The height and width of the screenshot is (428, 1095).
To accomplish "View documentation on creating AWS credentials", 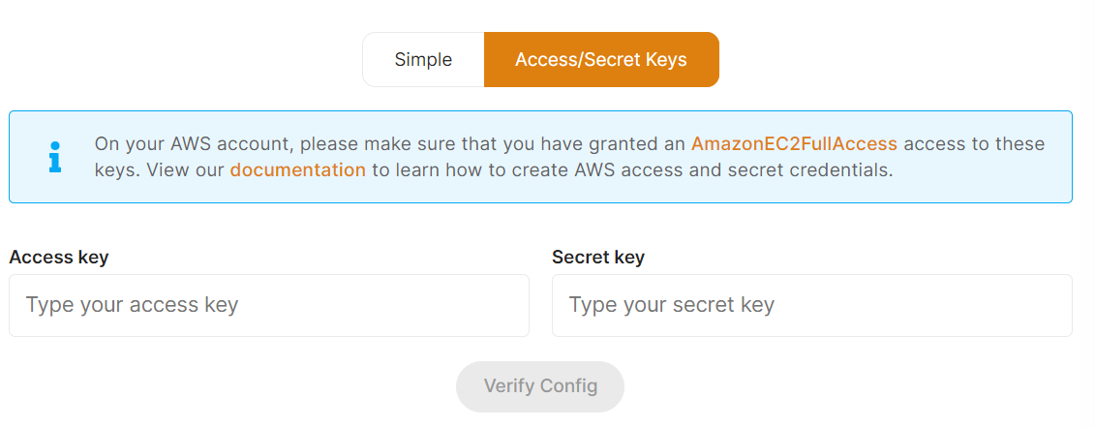I will pos(297,170).
